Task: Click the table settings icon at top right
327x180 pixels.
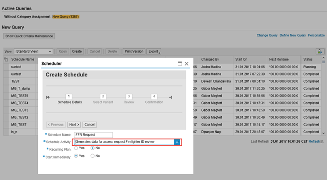Action: click(320, 51)
